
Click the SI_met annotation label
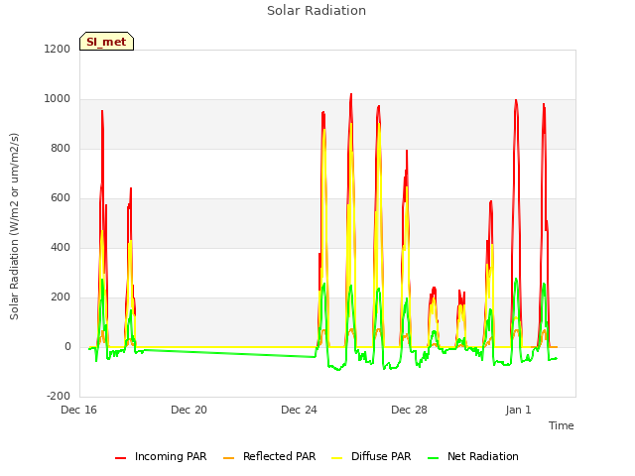pyautogui.click(x=106, y=42)
